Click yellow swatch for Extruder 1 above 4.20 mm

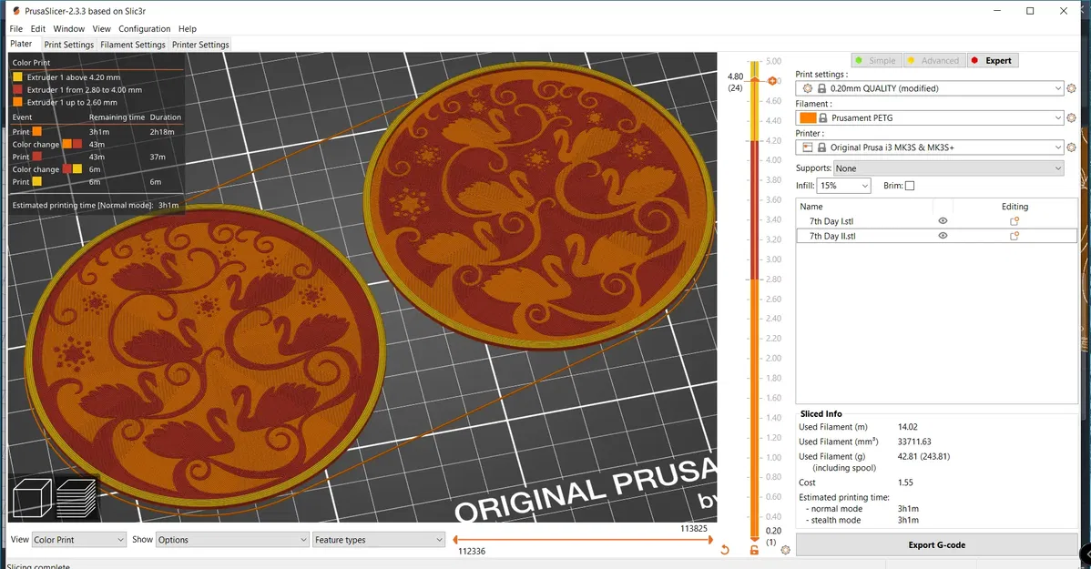click(x=17, y=77)
